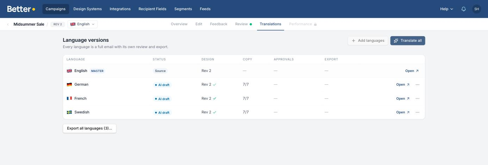
Task: Click the EXPORT column header
Action: pyautogui.click(x=331, y=59)
